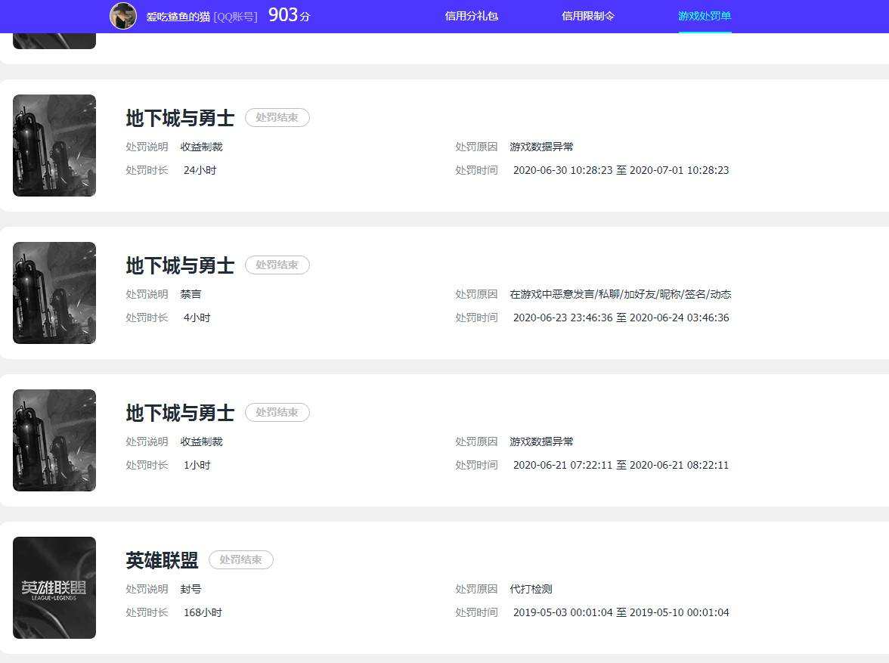
Task: Select the 游戏处罚单 tab
Action: click(705, 16)
